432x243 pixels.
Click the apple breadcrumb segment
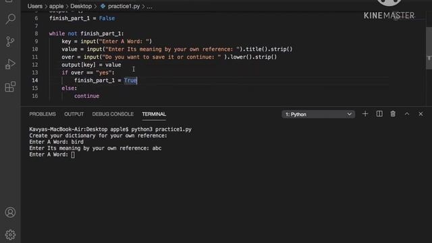(x=56, y=6)
